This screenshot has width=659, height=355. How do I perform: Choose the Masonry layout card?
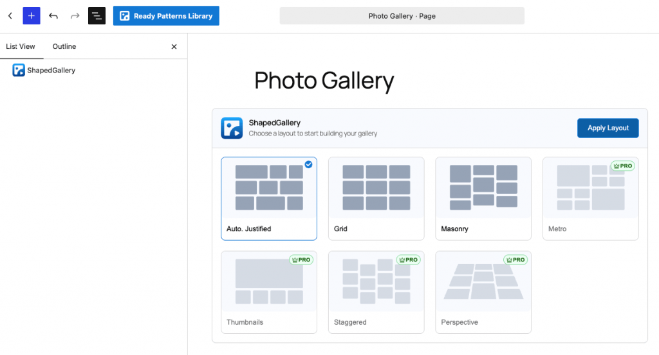(483, 198)
